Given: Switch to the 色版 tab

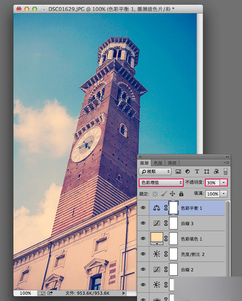Looking at the screenshot, I should point(158,163).
